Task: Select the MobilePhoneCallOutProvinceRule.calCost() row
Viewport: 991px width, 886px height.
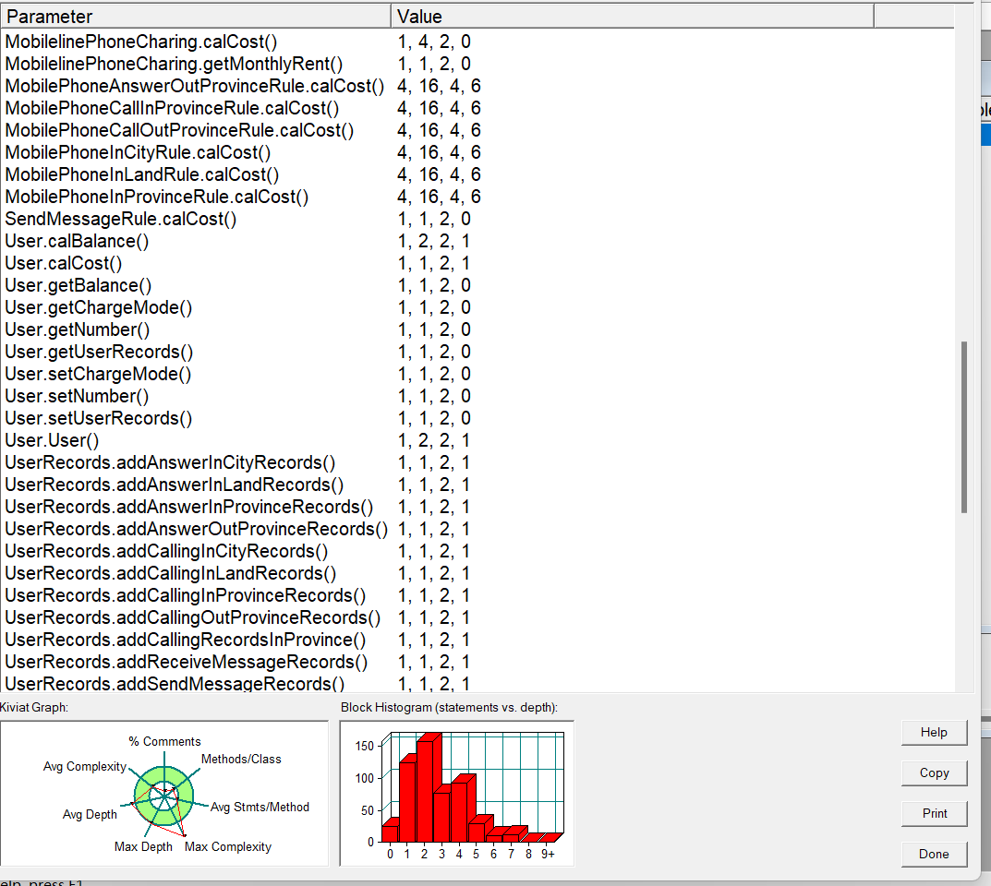Action: [477, 130]
